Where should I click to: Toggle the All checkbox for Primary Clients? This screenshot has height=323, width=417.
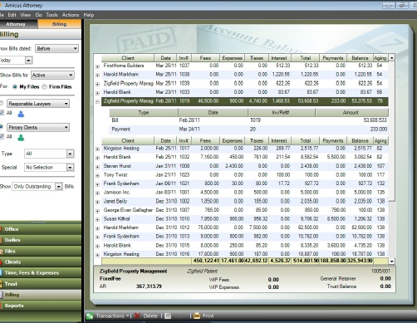pos(2,136)
